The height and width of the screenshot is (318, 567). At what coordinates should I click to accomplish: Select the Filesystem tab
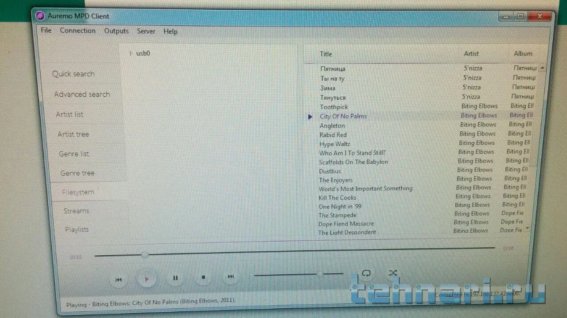[78, 192]
